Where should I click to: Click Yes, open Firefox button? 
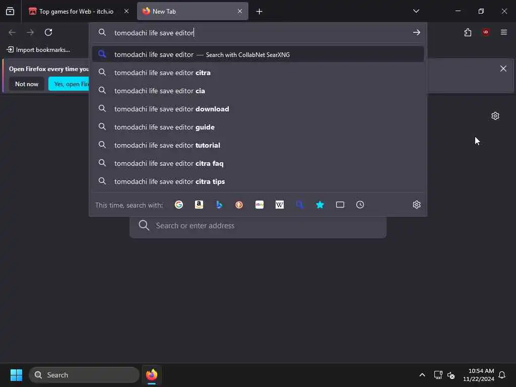[x=69, y=84]
